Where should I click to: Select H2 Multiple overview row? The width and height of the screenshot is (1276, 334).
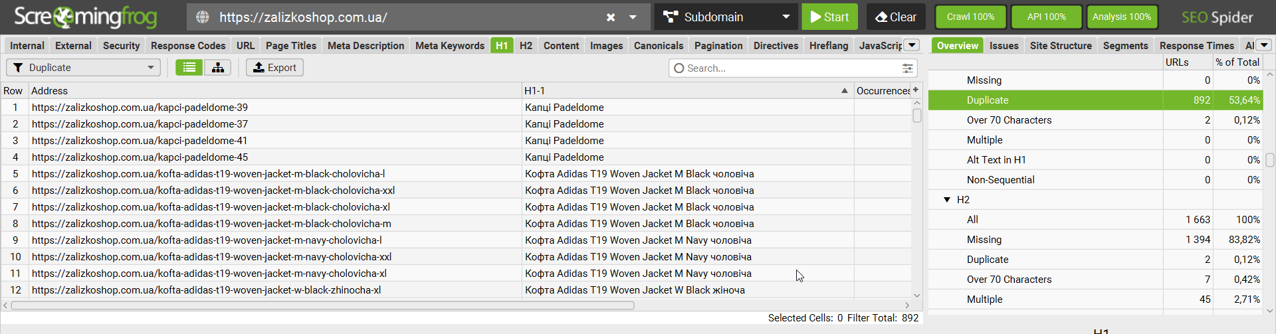1095,299
